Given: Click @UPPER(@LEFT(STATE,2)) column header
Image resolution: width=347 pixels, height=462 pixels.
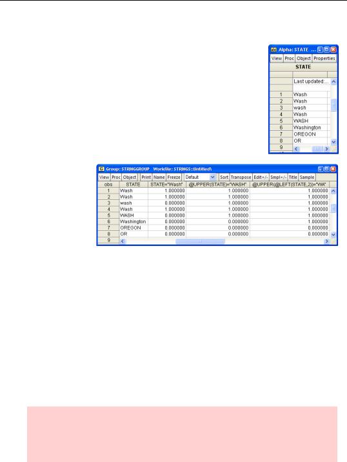Looking at the screenshot, I should tap(289, 185).
